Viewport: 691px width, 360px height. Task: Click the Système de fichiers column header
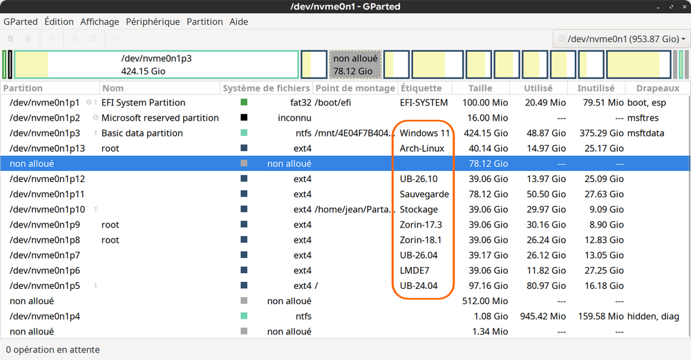click(x=266, y=88)
